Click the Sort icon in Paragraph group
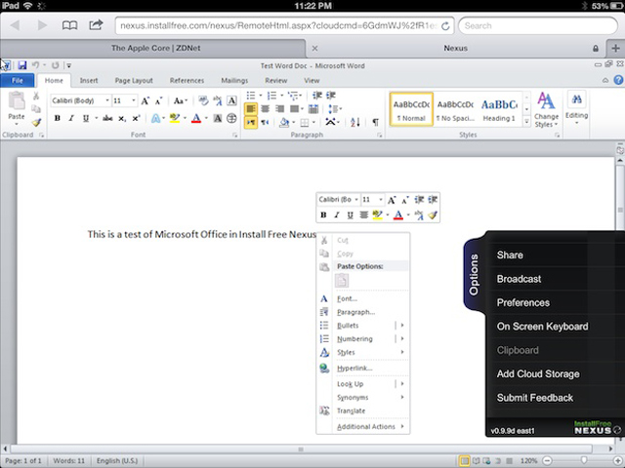 pos(355,122)
